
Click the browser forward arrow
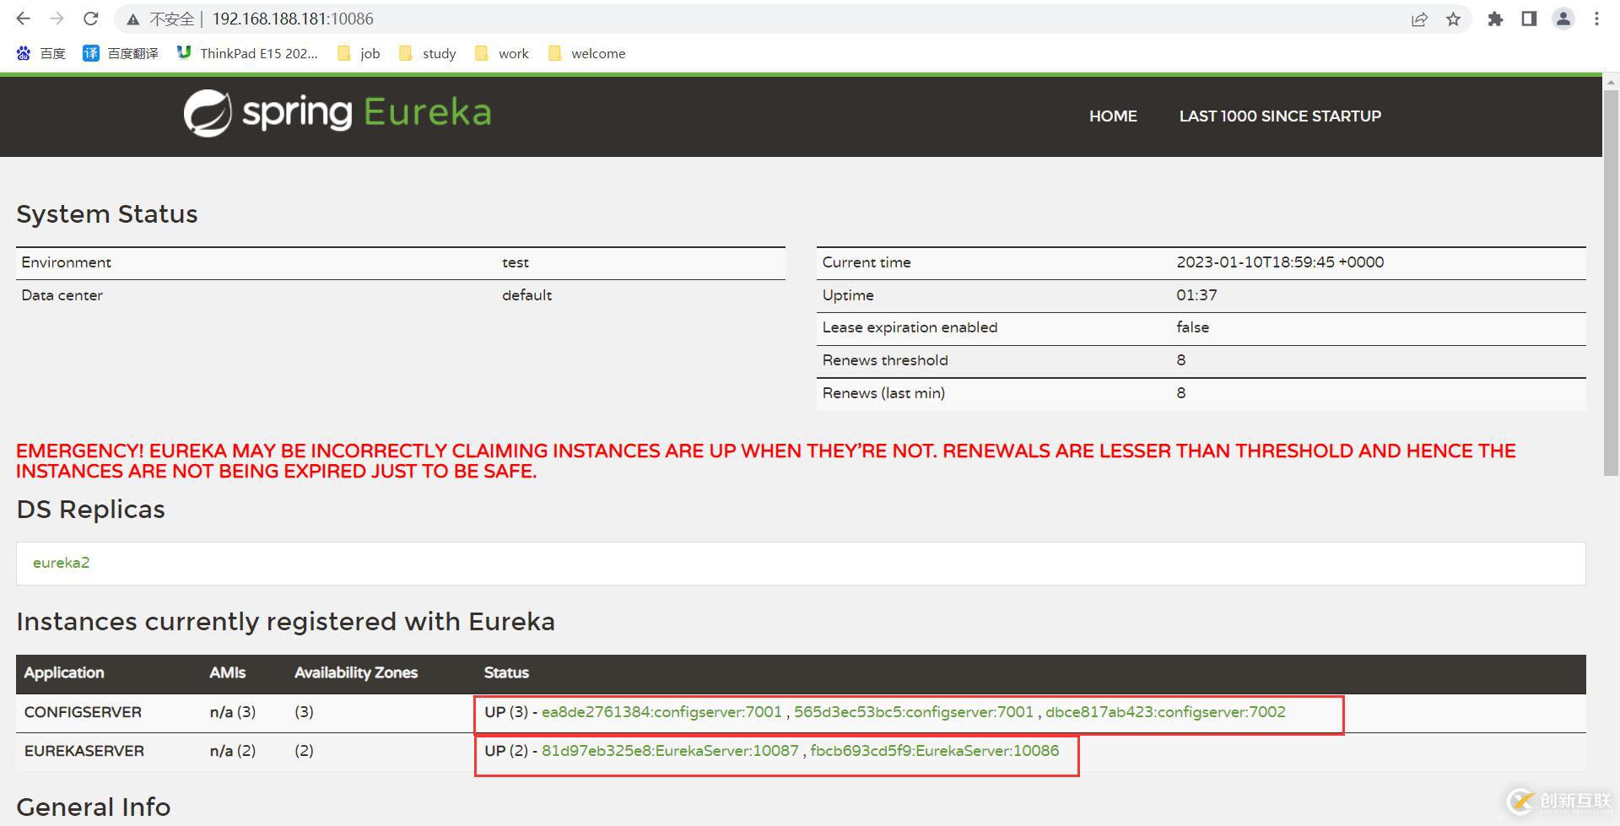(x=57, y=19)
